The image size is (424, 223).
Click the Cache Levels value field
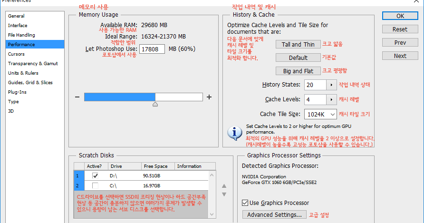315,99
